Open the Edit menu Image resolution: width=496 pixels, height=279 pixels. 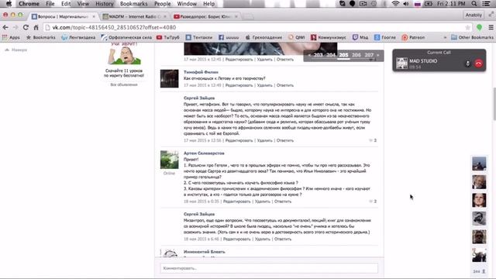click(x=66, y=4)
